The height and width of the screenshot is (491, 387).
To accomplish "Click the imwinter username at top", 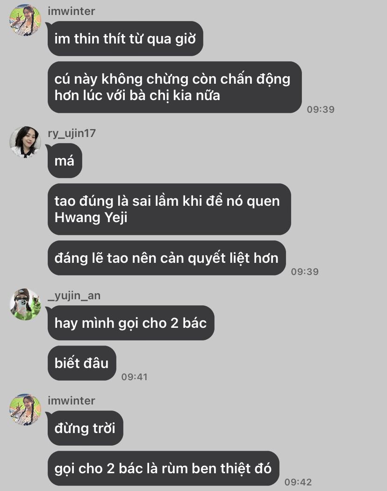I will [x=72, y=11].
